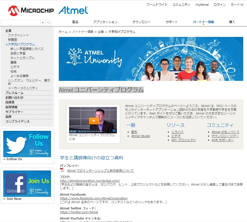The image size is (247, 222).
Task: Open the テクノロジー menu
Action: 141,22
